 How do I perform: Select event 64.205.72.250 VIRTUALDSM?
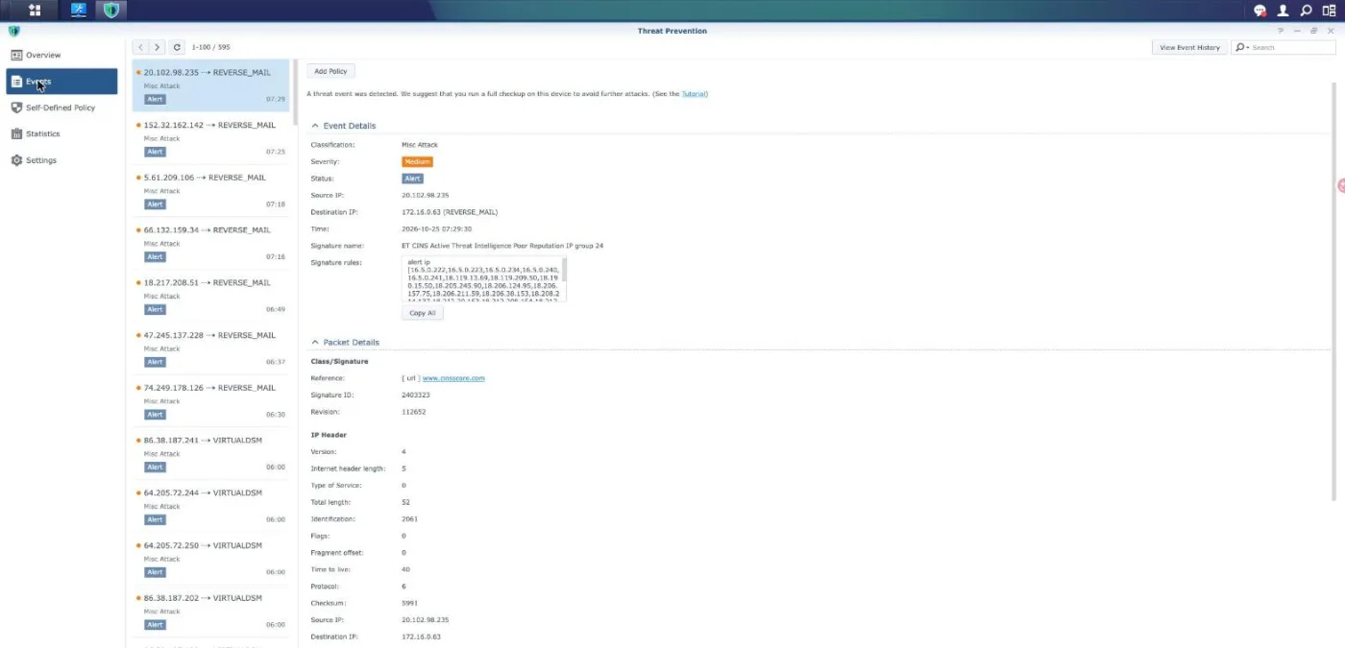tap(210, 559)
